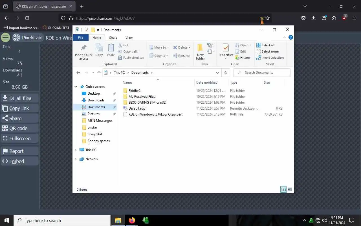Reload the Firefox page
The image size is (361, 226).
click(27, 18)
